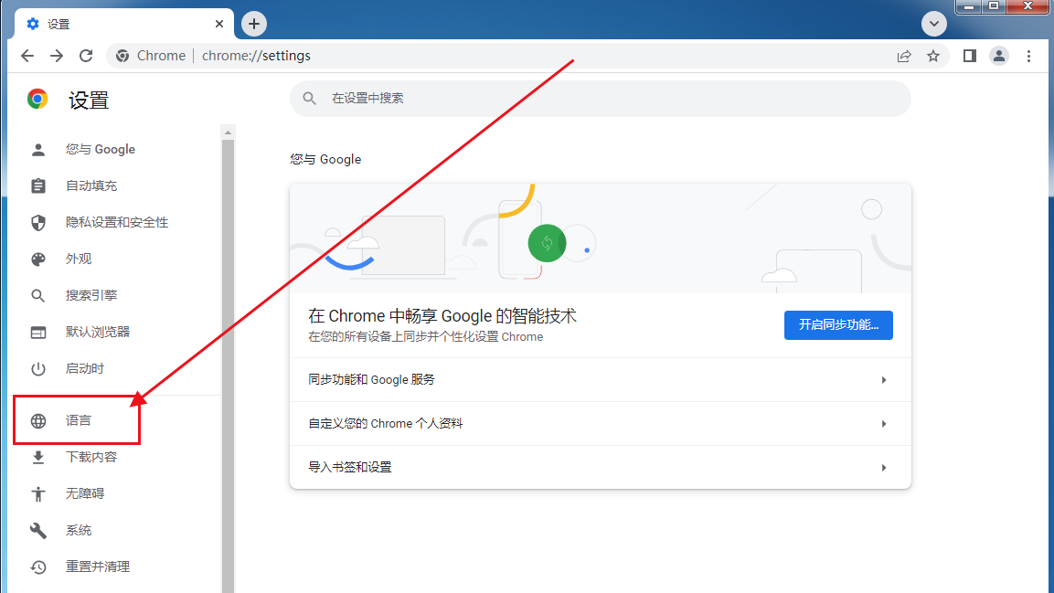Select 系统 in the sidebar
This screenshot has width=1054, height=593.
pos(79,531)
